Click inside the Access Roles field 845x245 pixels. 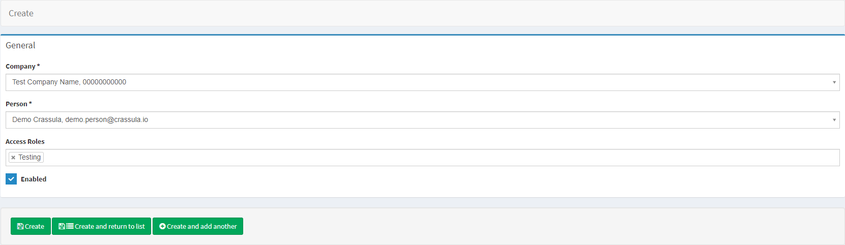(407, 158)
